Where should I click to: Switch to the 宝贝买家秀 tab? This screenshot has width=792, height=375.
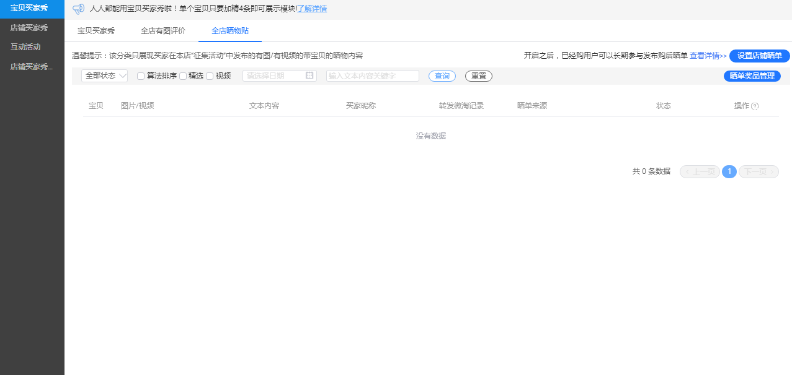(96, 30)
